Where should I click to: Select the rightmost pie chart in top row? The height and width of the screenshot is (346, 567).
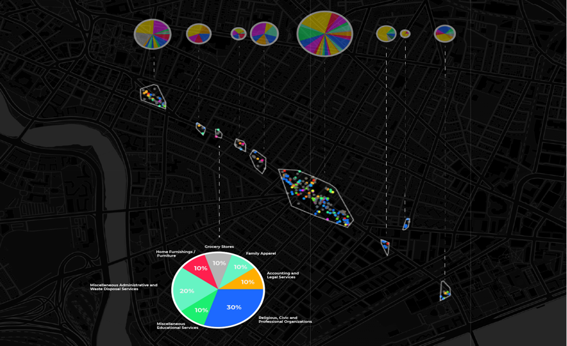[445, 33]
